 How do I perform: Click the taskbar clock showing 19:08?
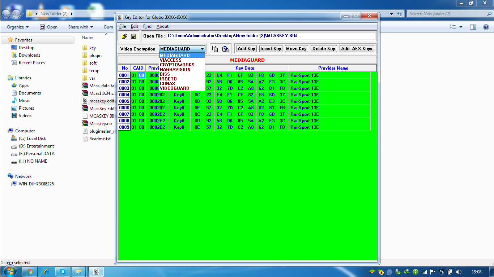coord(477,272)
